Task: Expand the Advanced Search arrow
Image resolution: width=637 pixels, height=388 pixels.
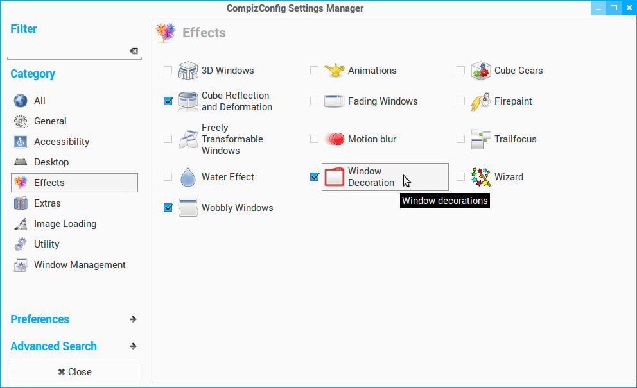Action: (133, 346)
